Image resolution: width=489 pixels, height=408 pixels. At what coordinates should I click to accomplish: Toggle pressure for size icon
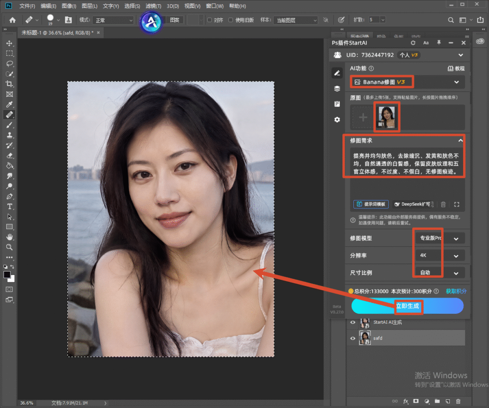(x=341, y=20)
